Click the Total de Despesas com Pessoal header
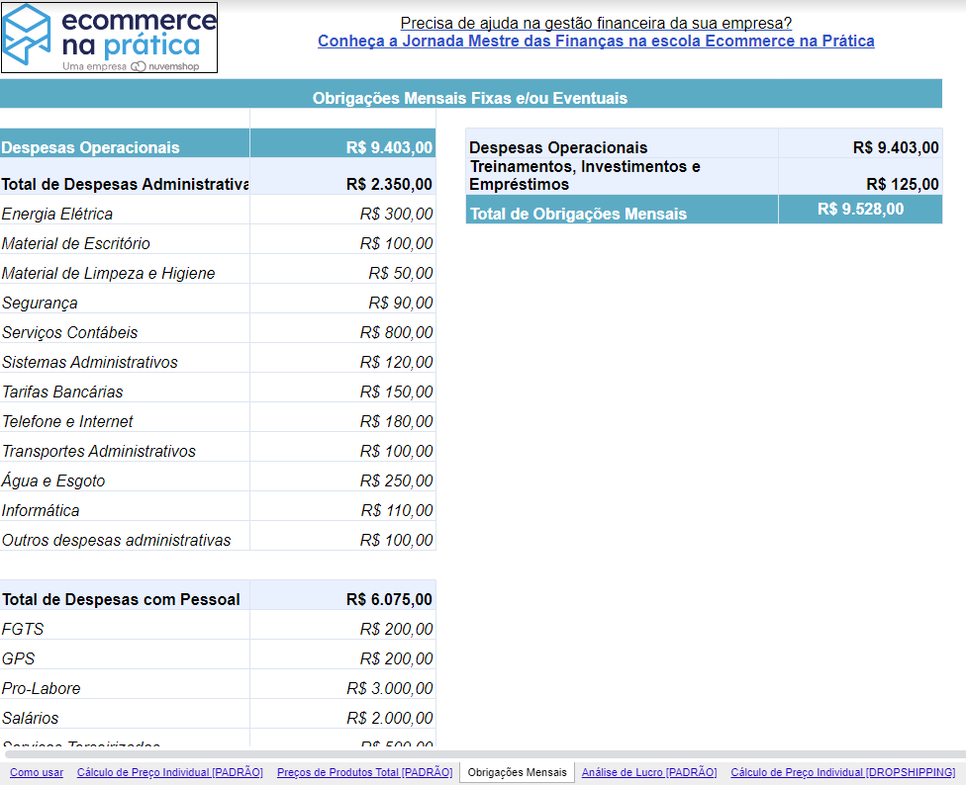The width and height of the screenshot is (966, 785). pyautogui.click(x=125, y=595)
